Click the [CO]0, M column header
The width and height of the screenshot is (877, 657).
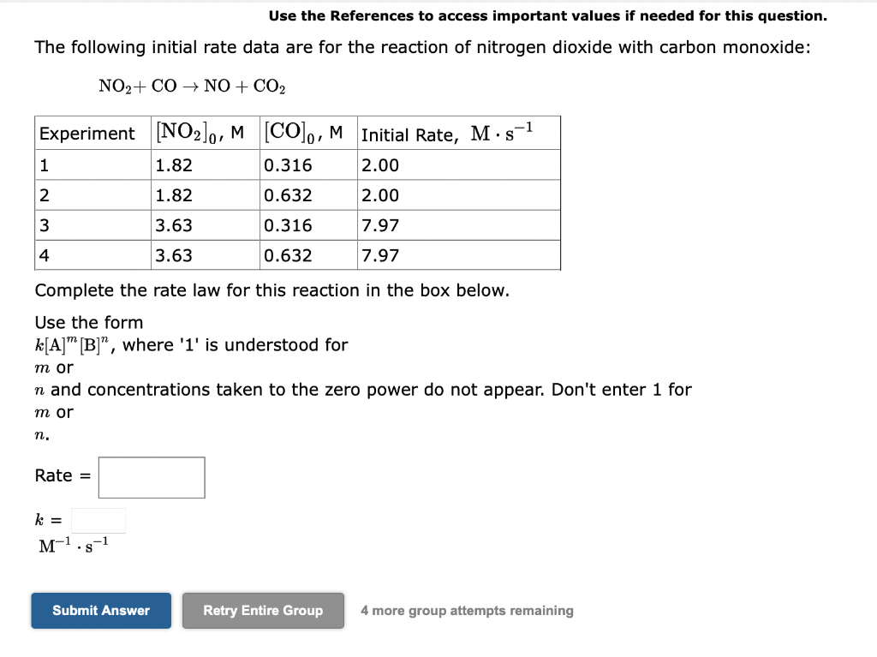[304, 134]
